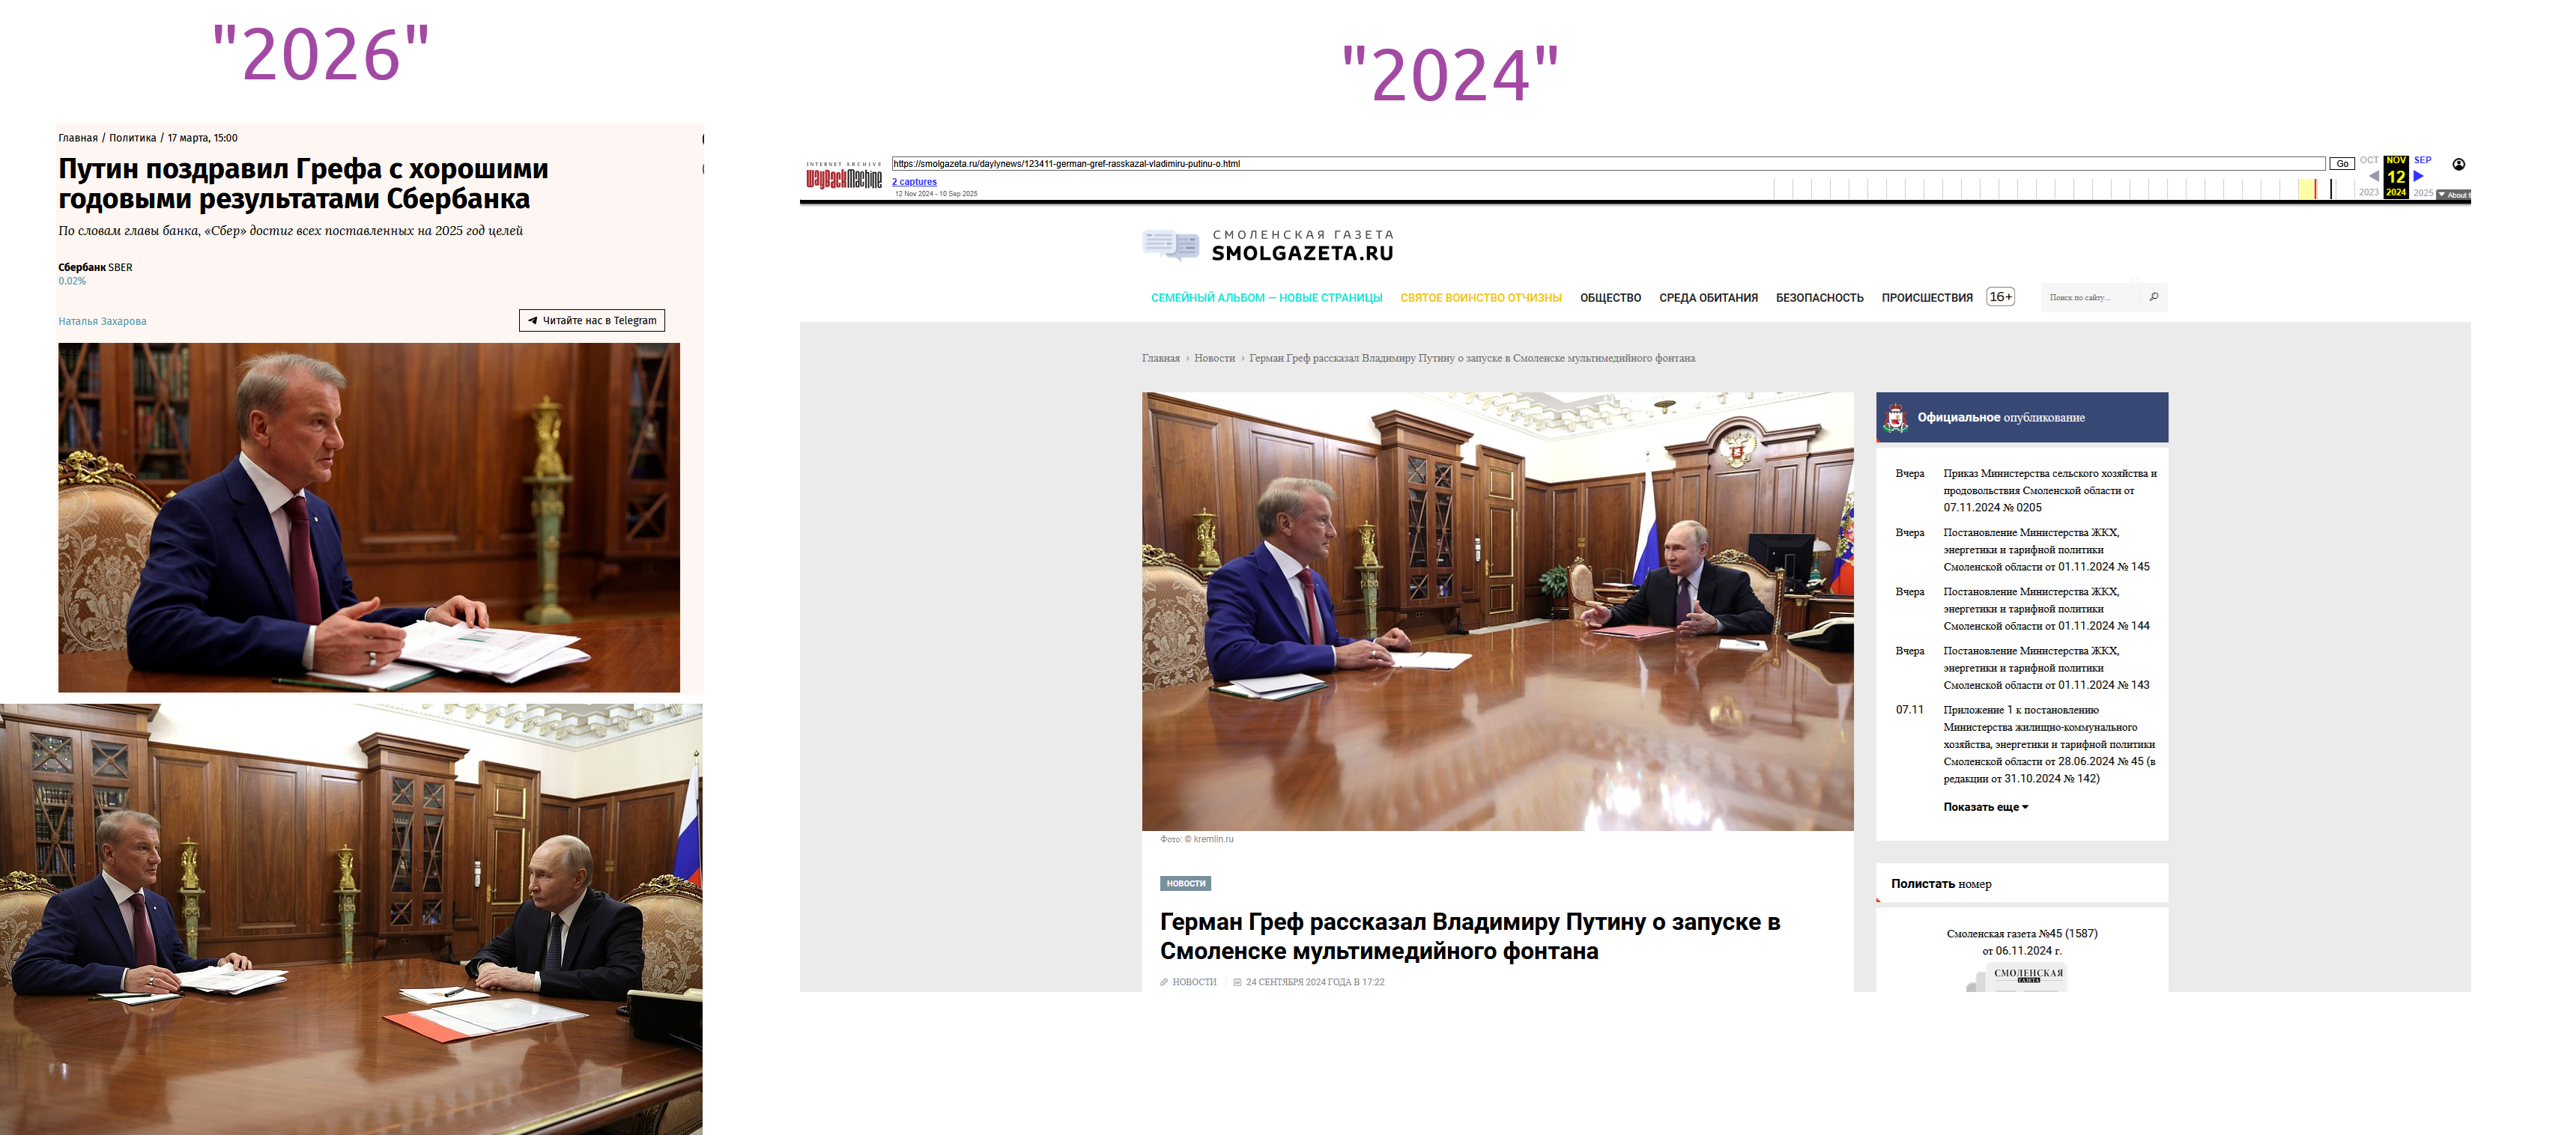Open the ОБЩЕСТВО menu section
The width and height of the screenshot is (2576, 1135).
[x=1610, y=298]
